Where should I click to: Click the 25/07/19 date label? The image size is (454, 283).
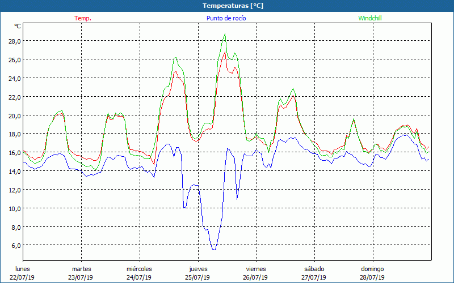[197, 277]
